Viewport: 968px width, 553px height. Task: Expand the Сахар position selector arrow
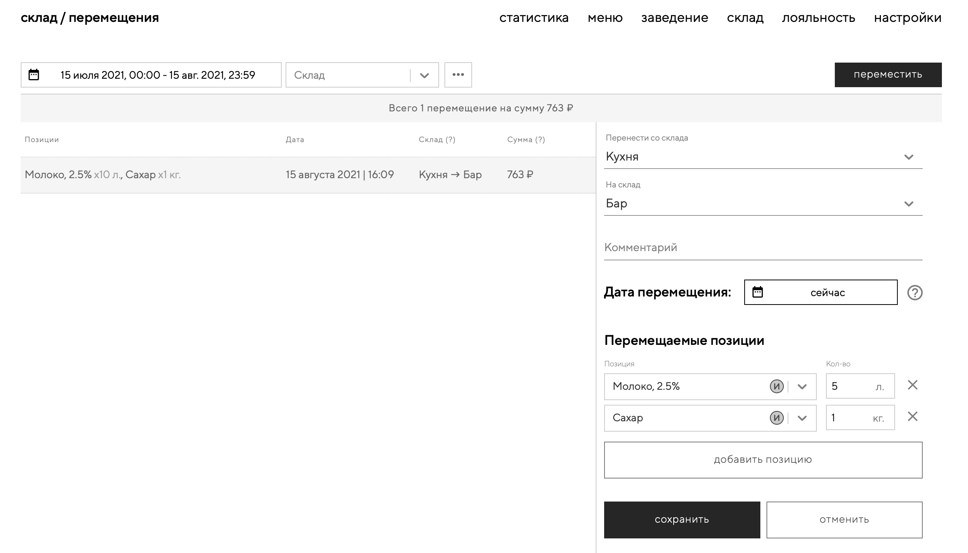click(x=802, y=418)
